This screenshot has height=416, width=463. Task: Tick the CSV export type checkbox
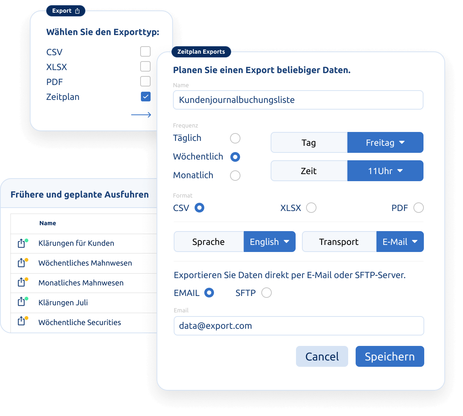tap(145, 51)
